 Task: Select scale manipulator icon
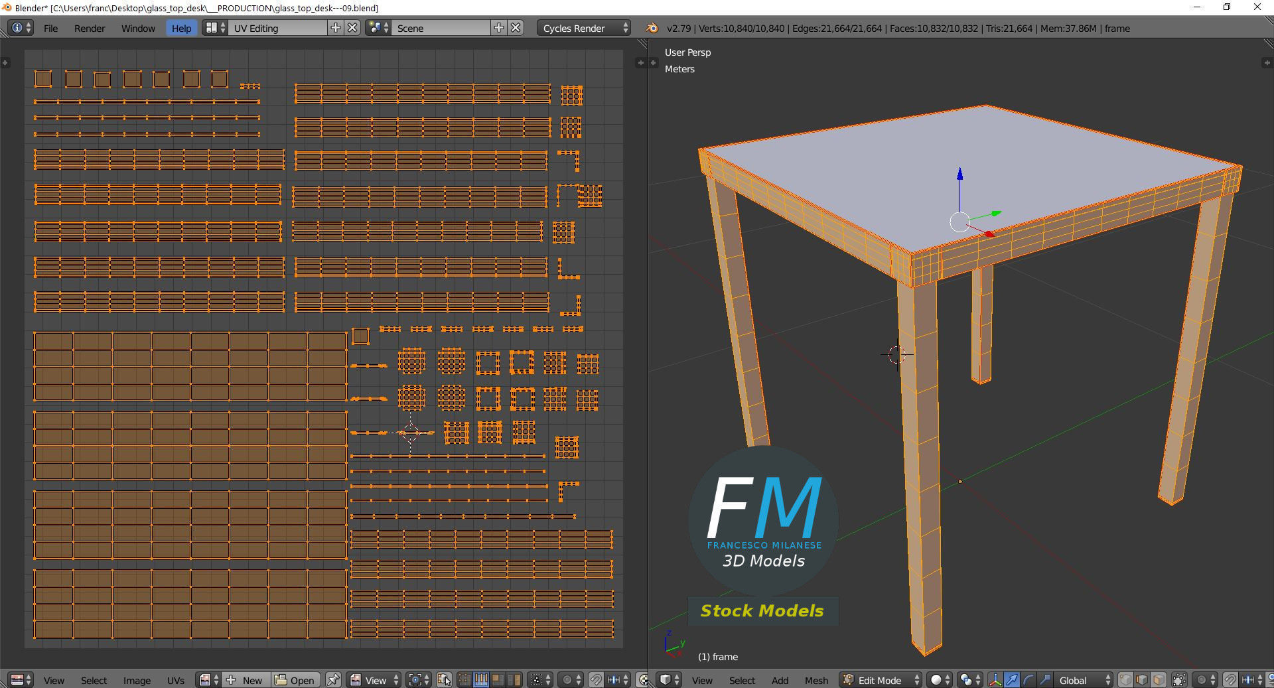(x=1045, y=680)
